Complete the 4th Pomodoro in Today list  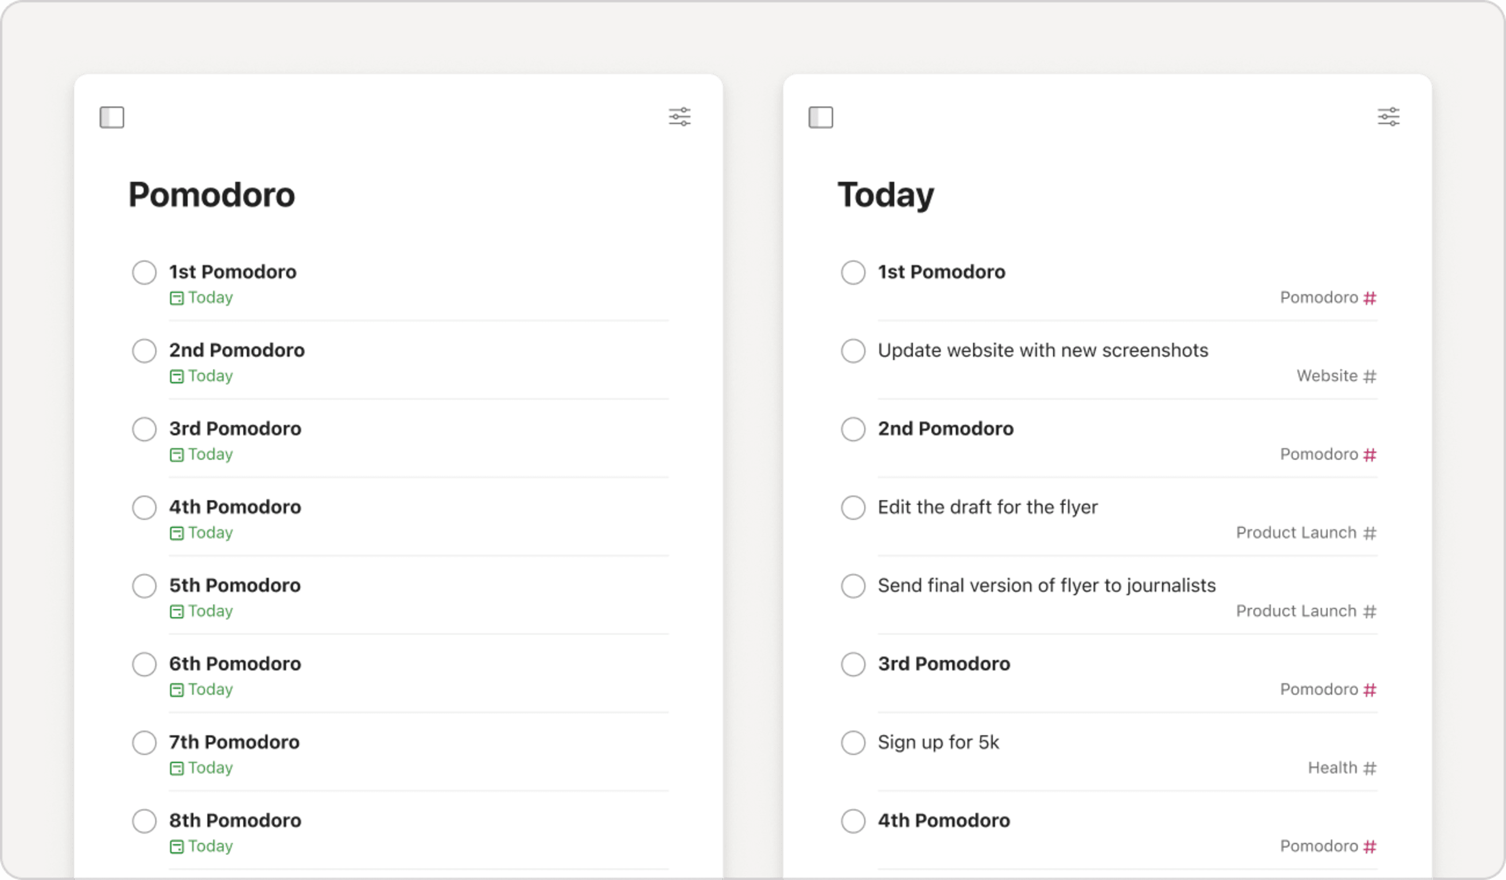click(853, 821)
